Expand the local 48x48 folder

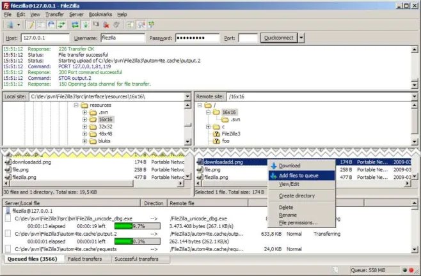[84, 134]
